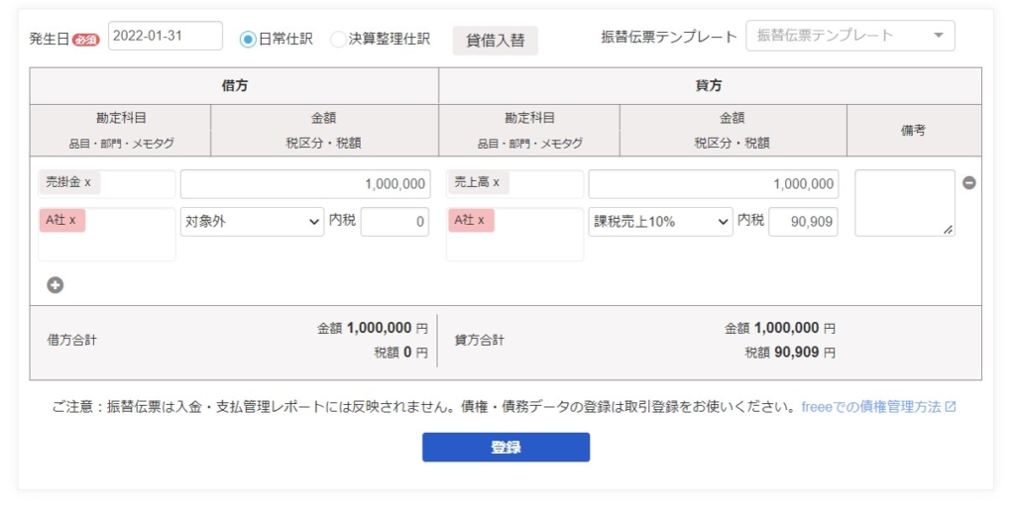1015x508 pixels.
Task: Click the 貸借入替 button
Action: (496, 41)
